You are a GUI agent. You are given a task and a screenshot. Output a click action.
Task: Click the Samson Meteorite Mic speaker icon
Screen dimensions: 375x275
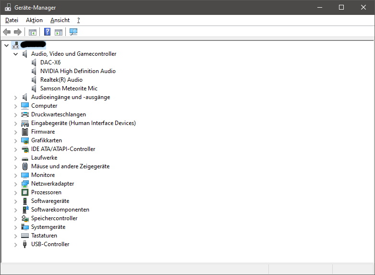(x=34, y=88)
